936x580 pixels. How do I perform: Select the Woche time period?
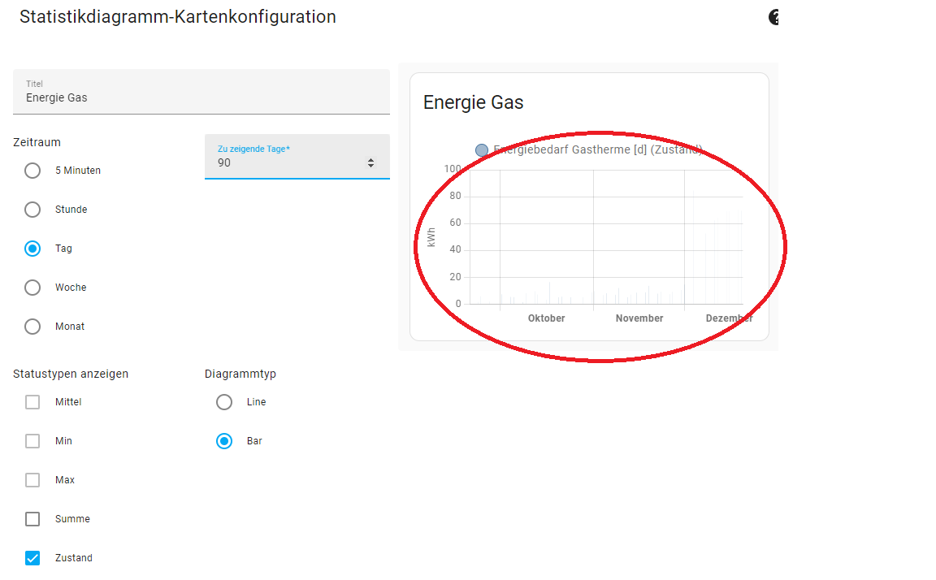pos(32,288)
